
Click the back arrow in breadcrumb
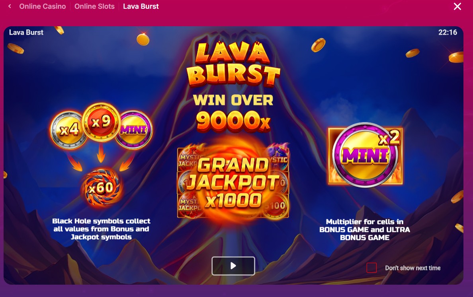coord(10,6)
